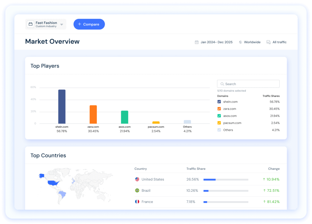Click the Brazil flag icon

tap(137, 191)
